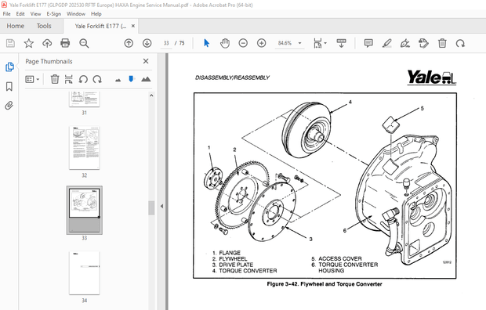Click the insert pages icon in thumbnails toolbar
The height and width of the screenshot is (310, 486).
(68, 79)
